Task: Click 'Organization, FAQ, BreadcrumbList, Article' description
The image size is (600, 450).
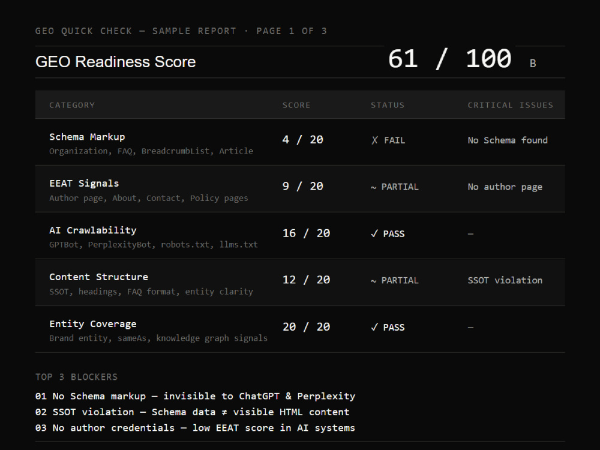Action: (151, 151)
